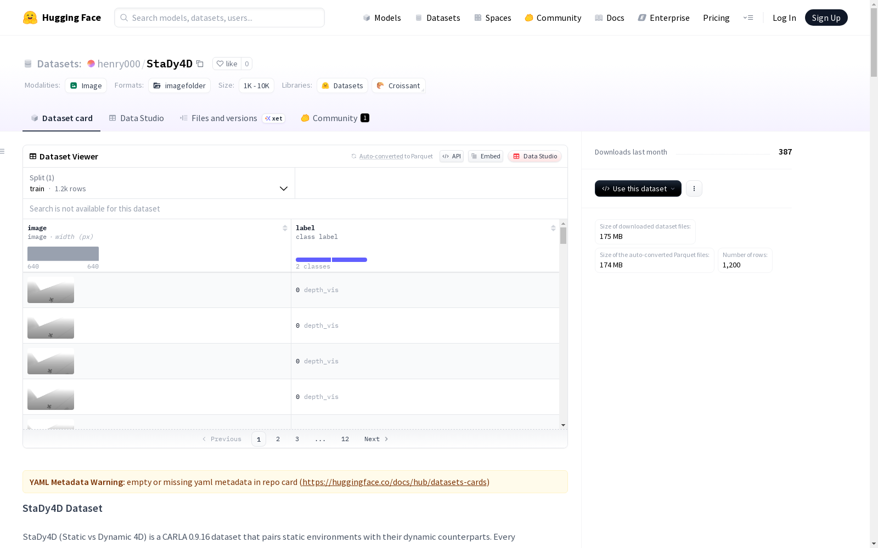The width and height of the screenshot is (878, 548).
Task: Go to Models in the top navigation
Action: [x=382, y=18]
